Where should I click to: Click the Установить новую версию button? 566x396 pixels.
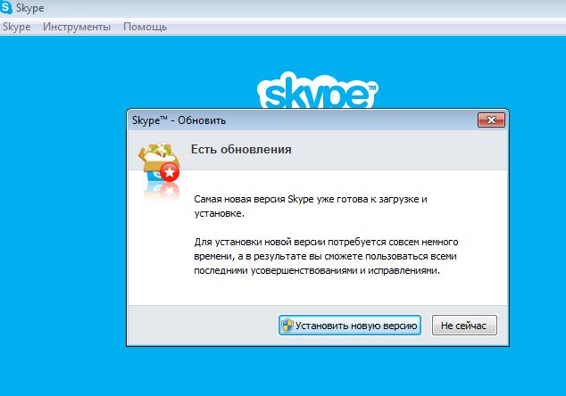tap(349, 326)
